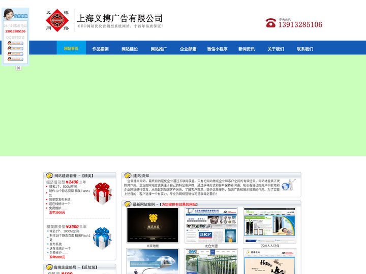This screenshot has height=274, width=366.
Task: Click the third QQ online chat button
Action: point(15,54)
